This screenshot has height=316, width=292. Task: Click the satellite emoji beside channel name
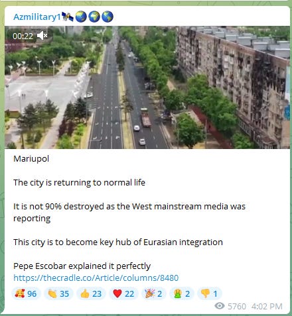68,17
